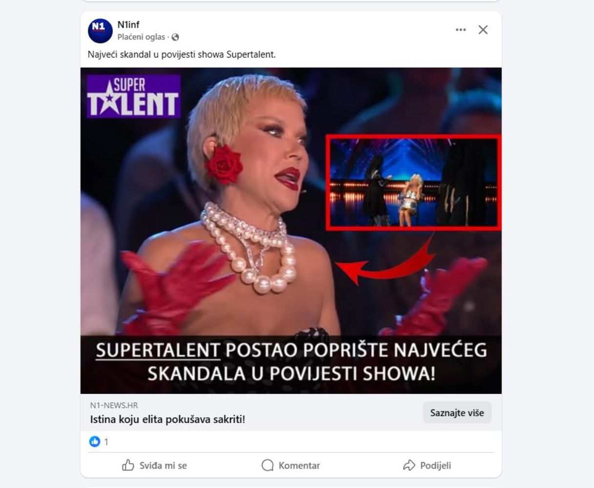594x488 pixels.
Task: Open the three-dot post options menu
Action: click(461, 30)
